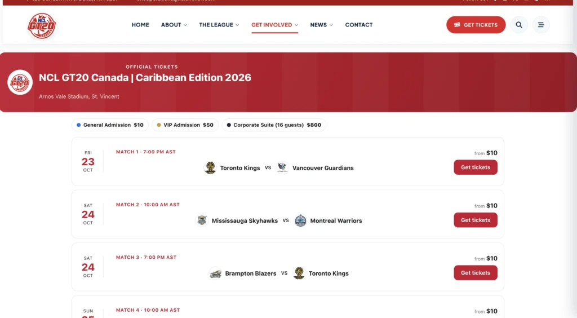The image size is (577, 318).
Task: Expand the News dropdown chevron
Action: (331, 25)
